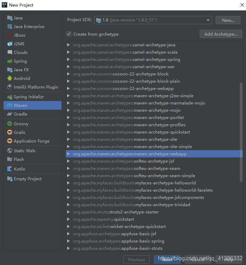Viewport: 246px width, 265px height.
Task: Select appfuse-basic-struts row
Action: click(154, 248)
